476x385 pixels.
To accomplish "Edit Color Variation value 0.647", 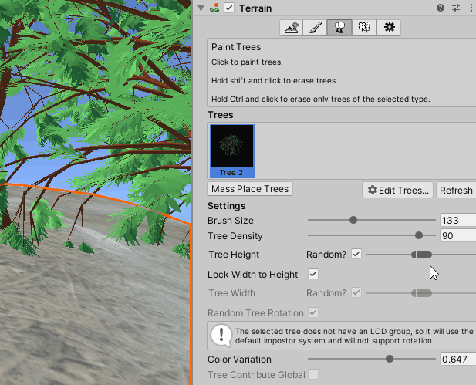I will (x=457, y=360).
